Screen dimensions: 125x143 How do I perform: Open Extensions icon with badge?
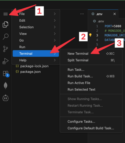6,74
